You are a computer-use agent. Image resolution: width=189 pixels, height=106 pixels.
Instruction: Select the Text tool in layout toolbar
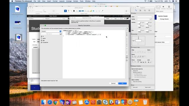[69, 11]
